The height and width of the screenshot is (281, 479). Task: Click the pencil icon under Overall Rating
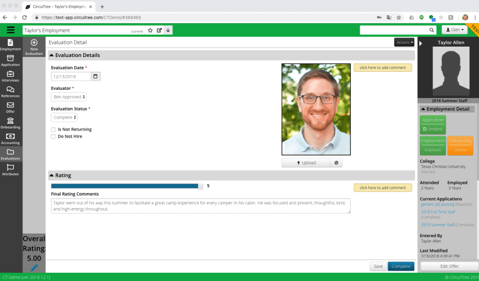tap(34, 268)
